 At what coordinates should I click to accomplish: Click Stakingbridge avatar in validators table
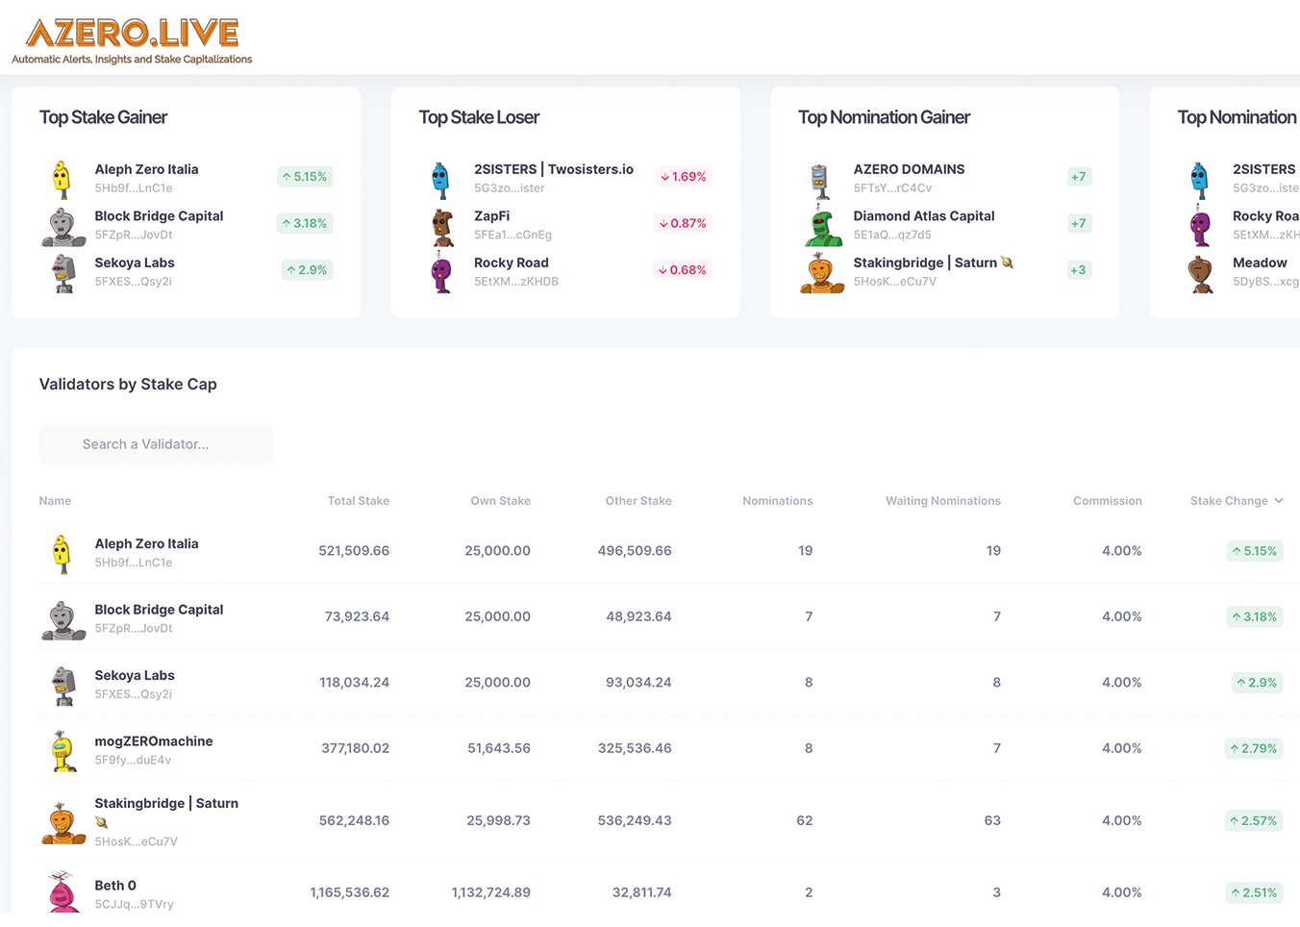coord(63,823)
